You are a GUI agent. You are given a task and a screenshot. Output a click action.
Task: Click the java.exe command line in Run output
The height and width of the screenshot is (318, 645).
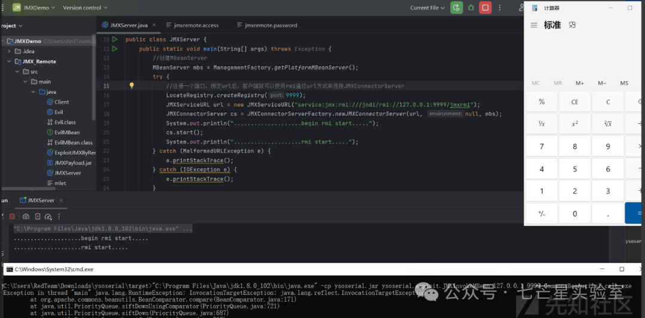point(103,228)
